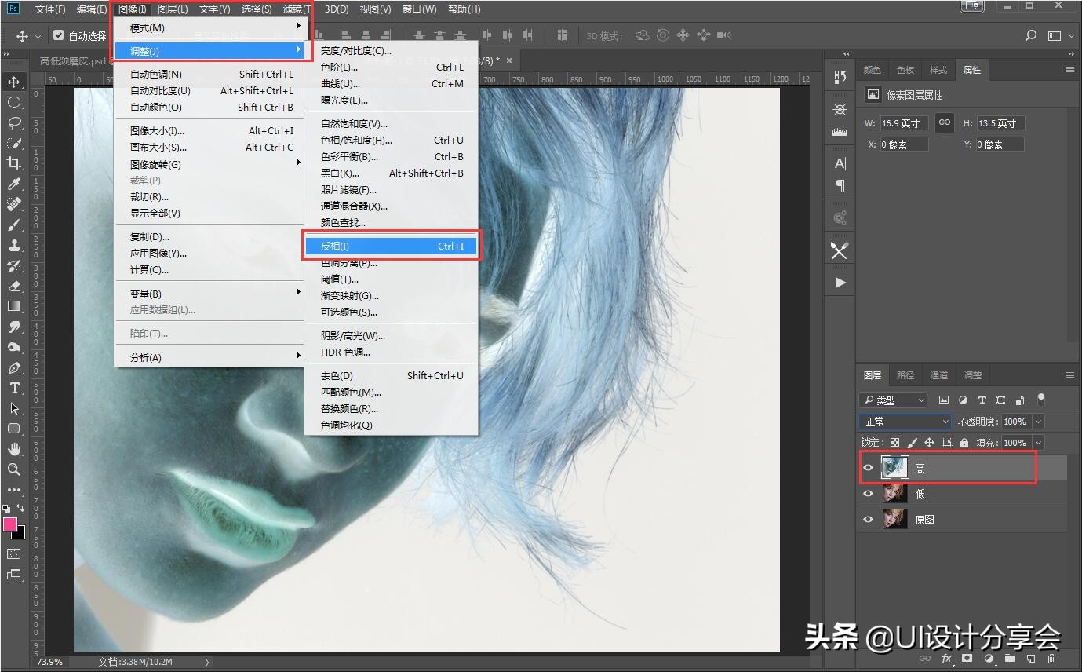Click the delete layer trash icon
1082x672 pixels.
1051,659
